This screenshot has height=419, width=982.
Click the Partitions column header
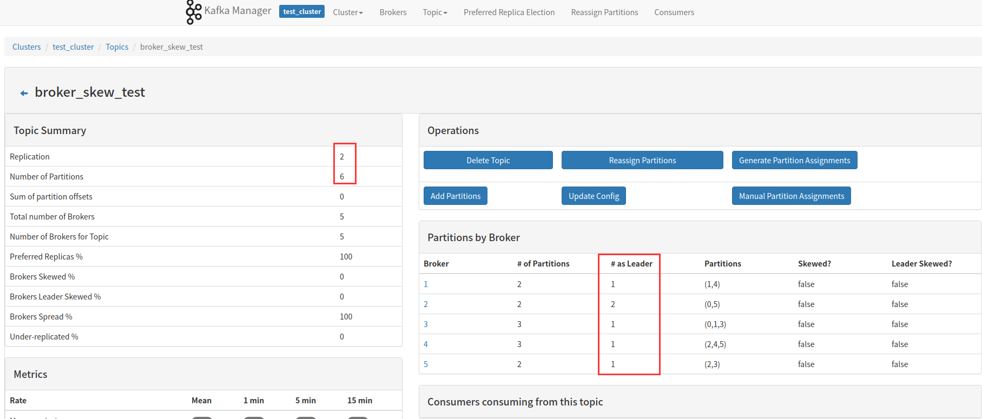tap(722, 264)
